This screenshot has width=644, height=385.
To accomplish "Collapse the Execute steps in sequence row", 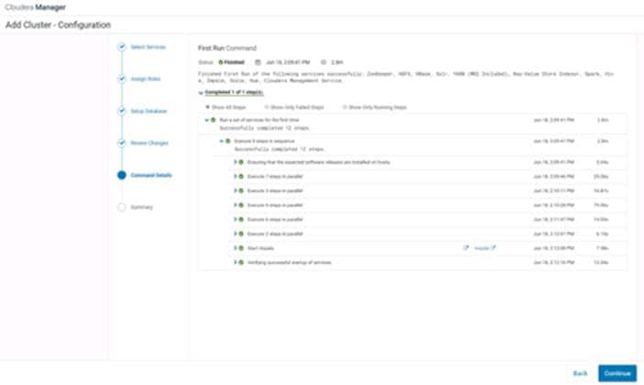I will click(221, 141).
